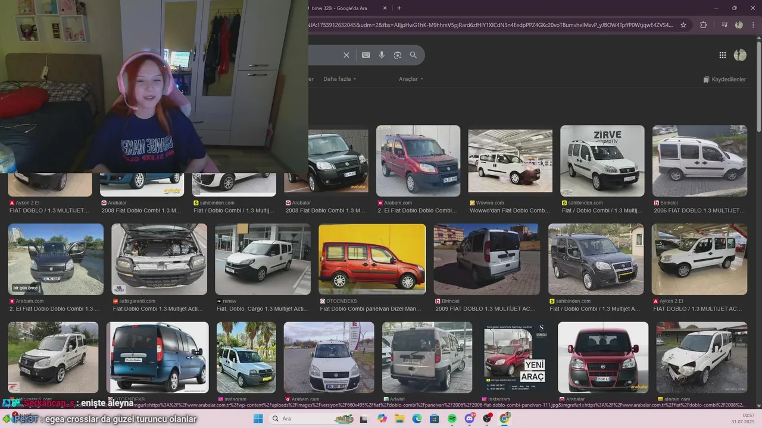Open Microsoft Store from the taskbar
Viewport: 762px width, 428px height.
pyautogui.click(x=435, y=418)
